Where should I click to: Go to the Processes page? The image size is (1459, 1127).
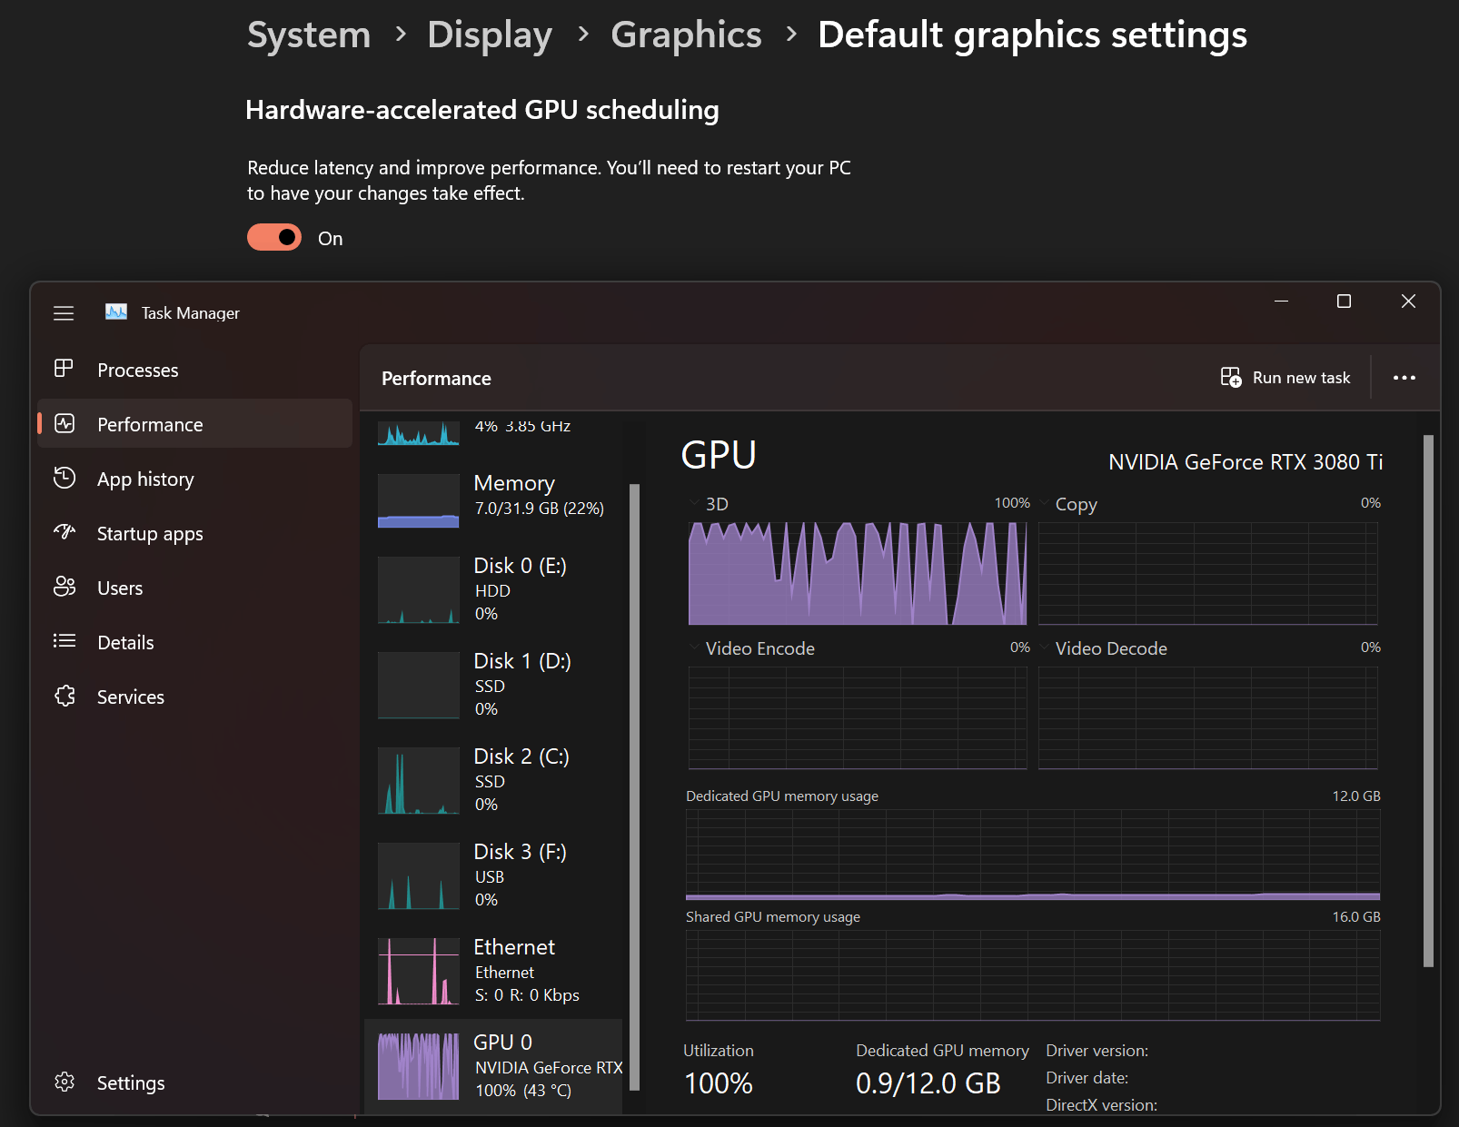pos(138,371)
